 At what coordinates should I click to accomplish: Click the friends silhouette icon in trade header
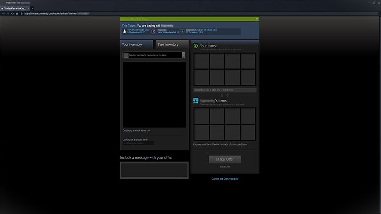(124, 31)
